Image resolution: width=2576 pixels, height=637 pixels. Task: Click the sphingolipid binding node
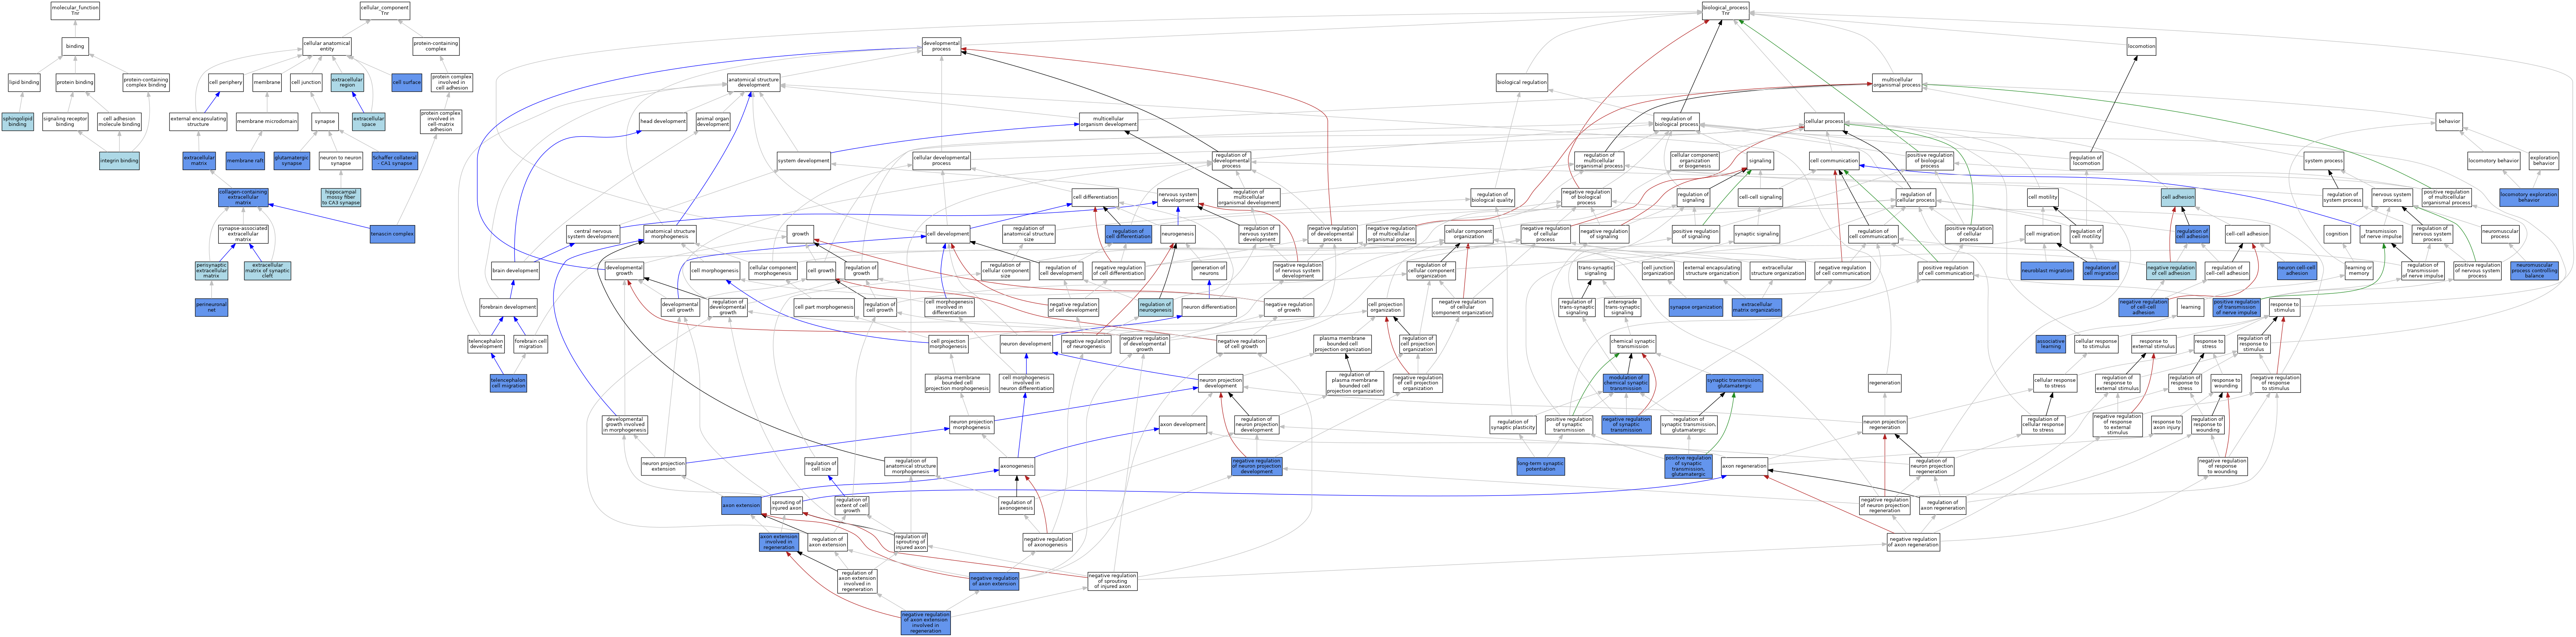tap(17, 122)
